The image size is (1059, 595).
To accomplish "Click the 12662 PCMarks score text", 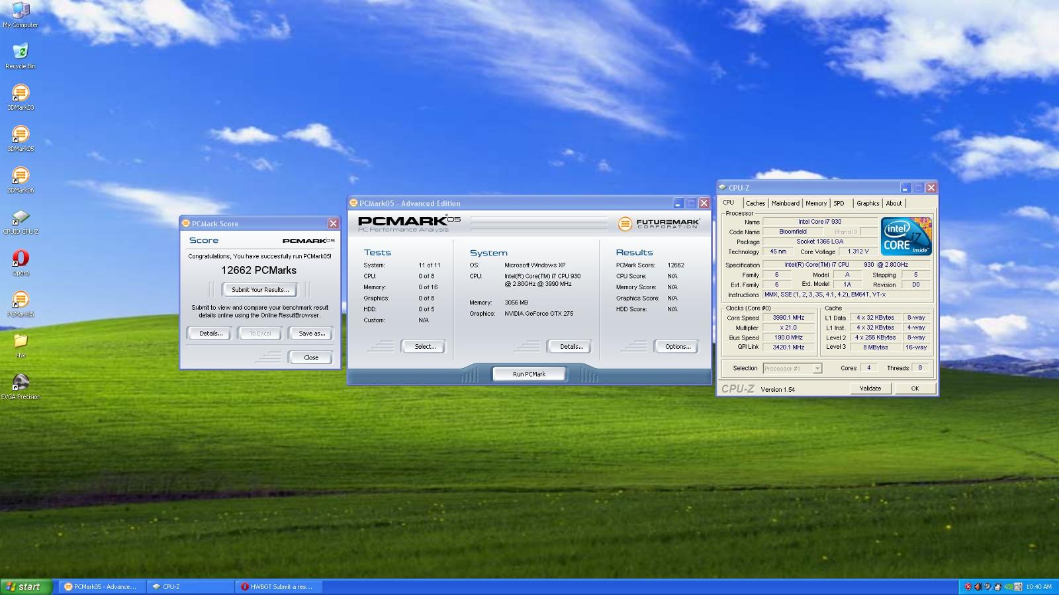I will coord(259,270).
